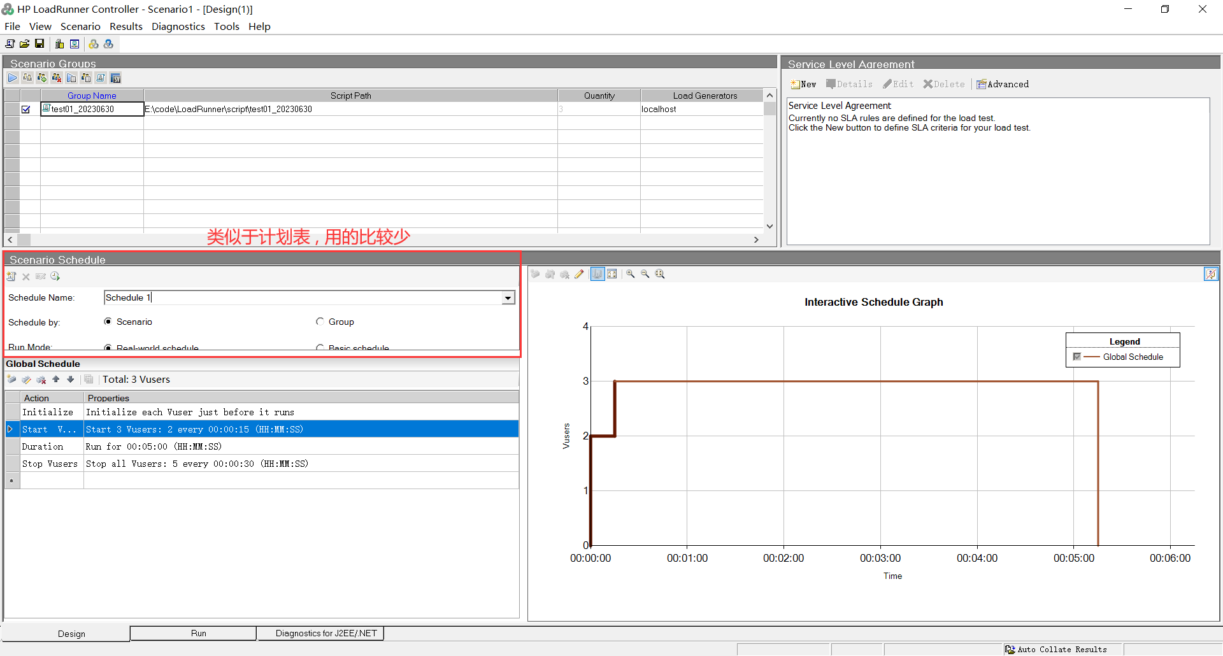Click the Zoom Out magnifier on graph

coord(645,274)
